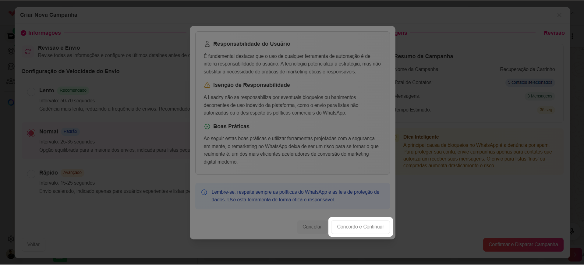Select the Lento speed radio option
Image resolution: width=584 pixels, height=265 pixels.
[31, 92]
